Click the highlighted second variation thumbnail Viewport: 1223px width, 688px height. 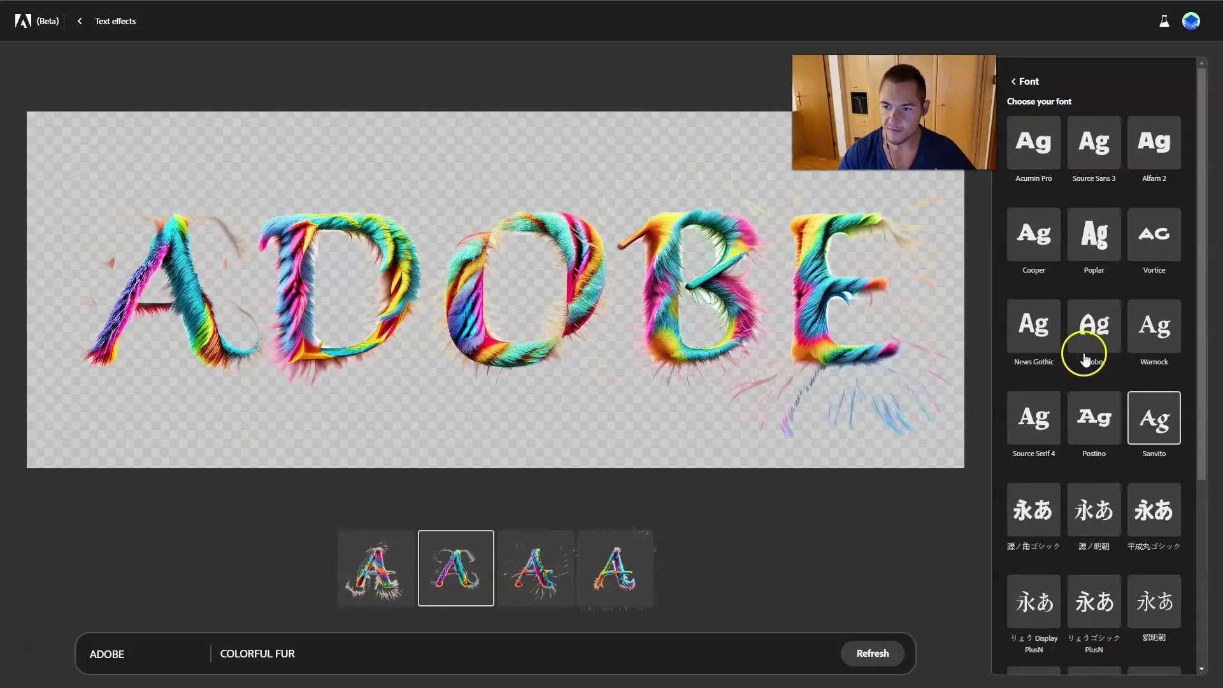(x=455, y=568)
